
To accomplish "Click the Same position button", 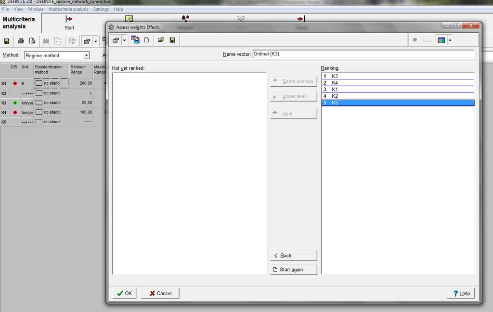I will pos(294,81).
